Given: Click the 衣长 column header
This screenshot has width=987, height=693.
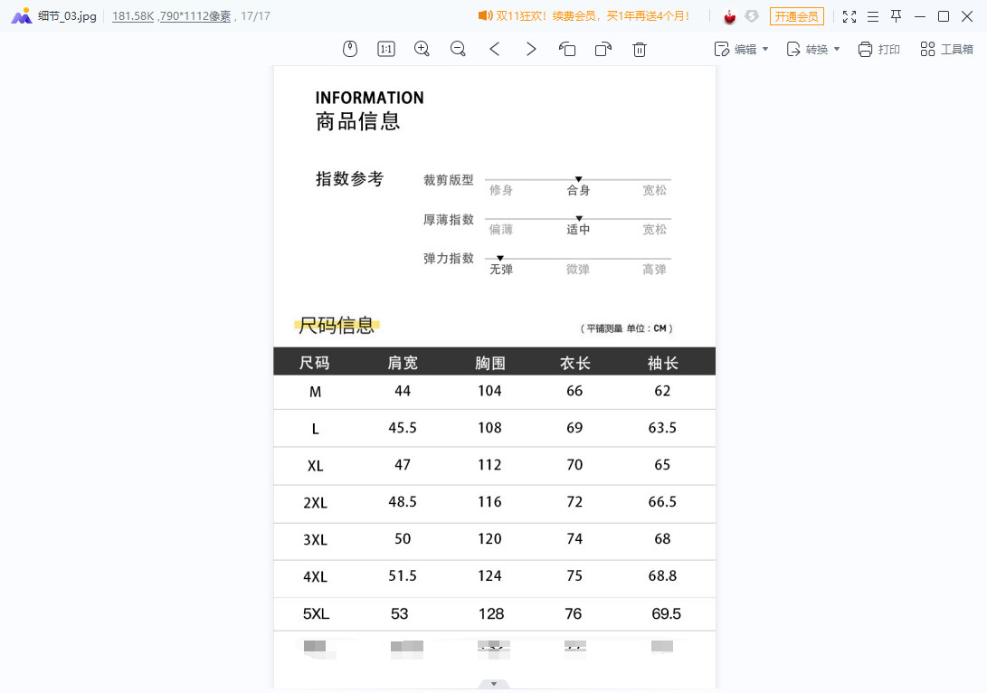Looking at the screenshot, I should point(575,363).
